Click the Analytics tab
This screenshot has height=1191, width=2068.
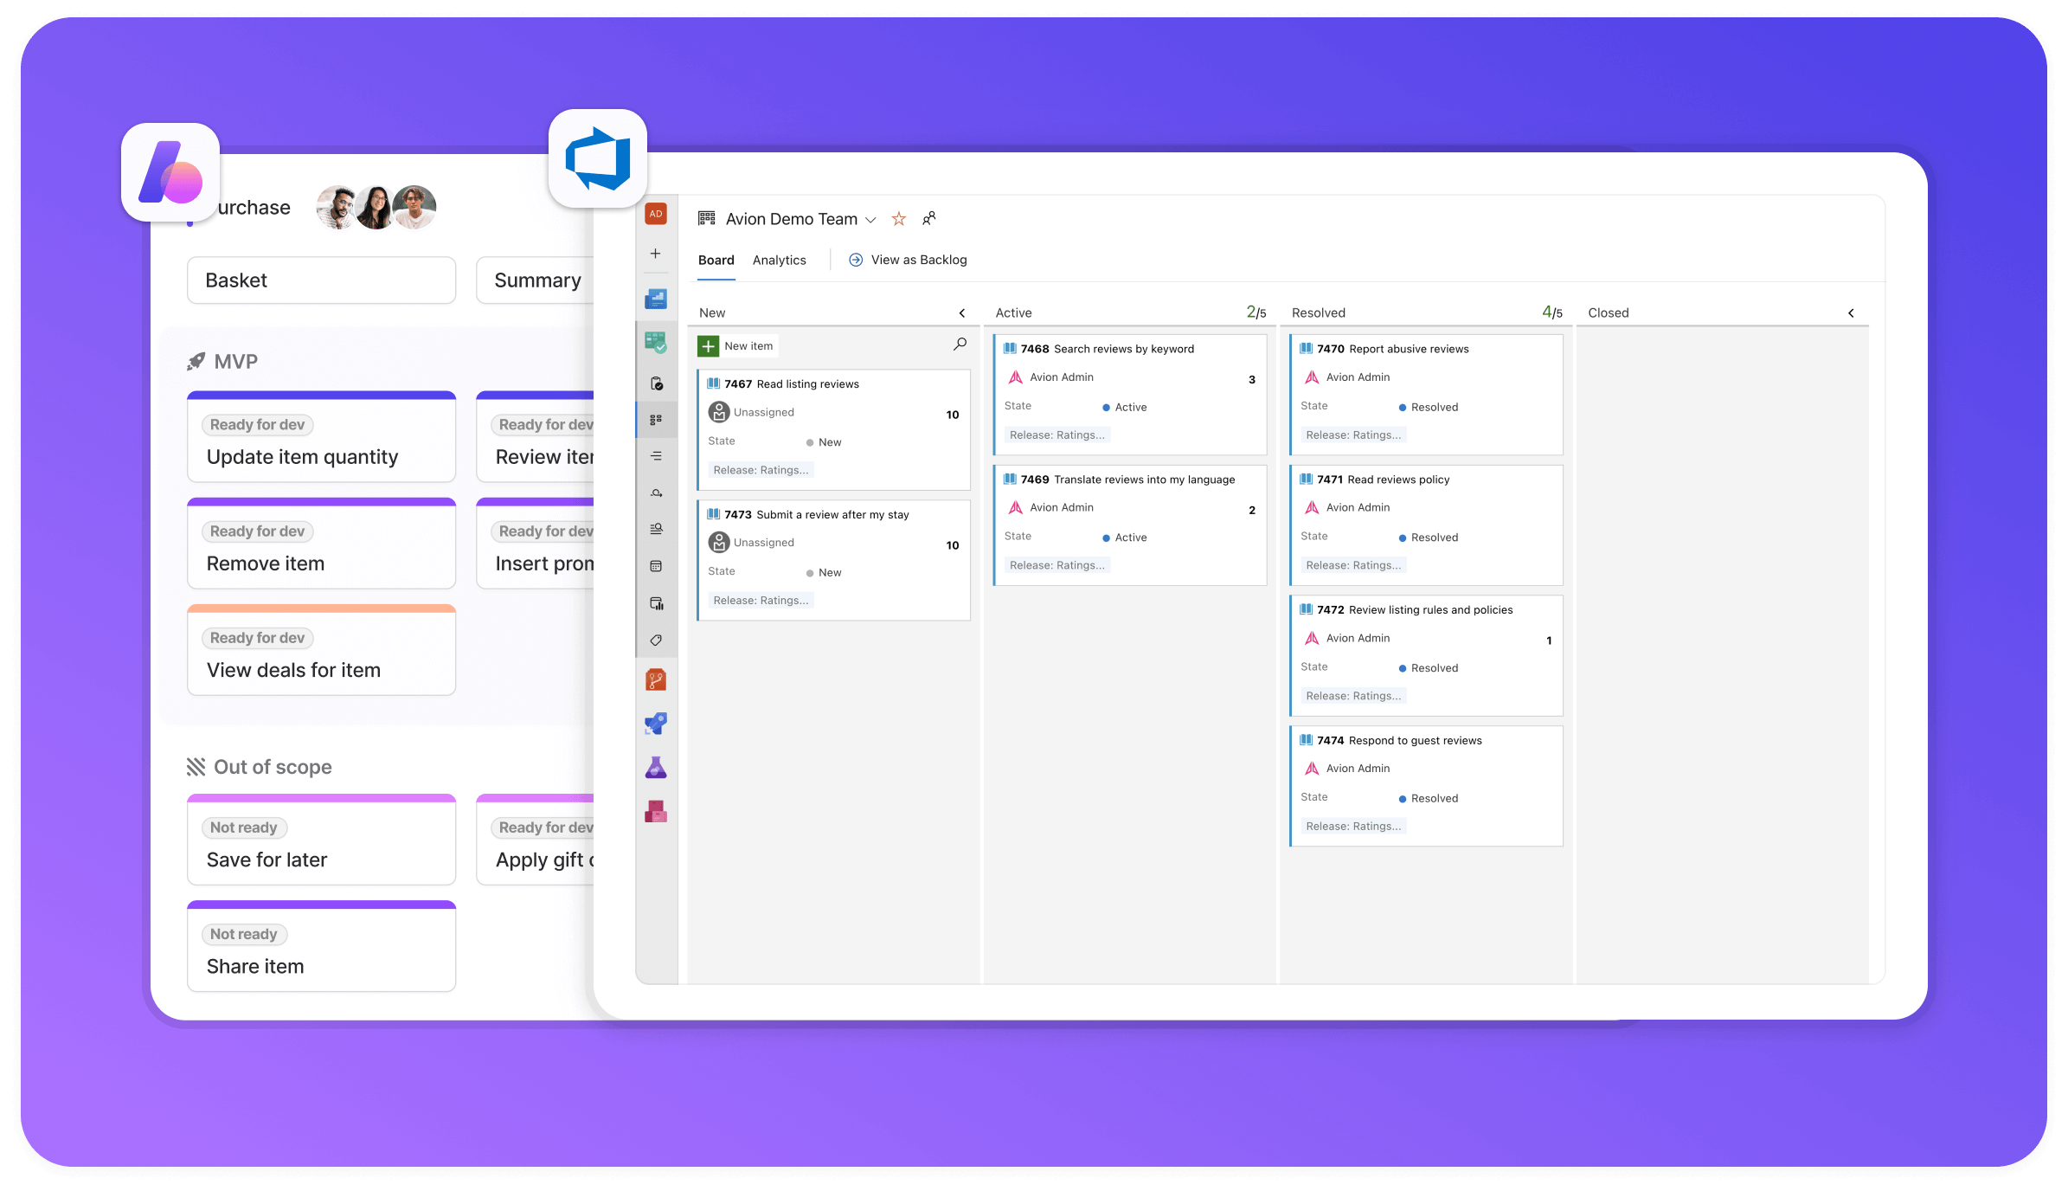(780, 259)
